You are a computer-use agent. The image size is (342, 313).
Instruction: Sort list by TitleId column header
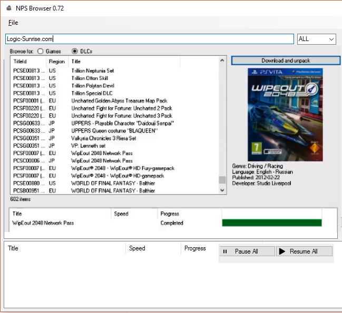pyautogui.click(x=28, y=62)
